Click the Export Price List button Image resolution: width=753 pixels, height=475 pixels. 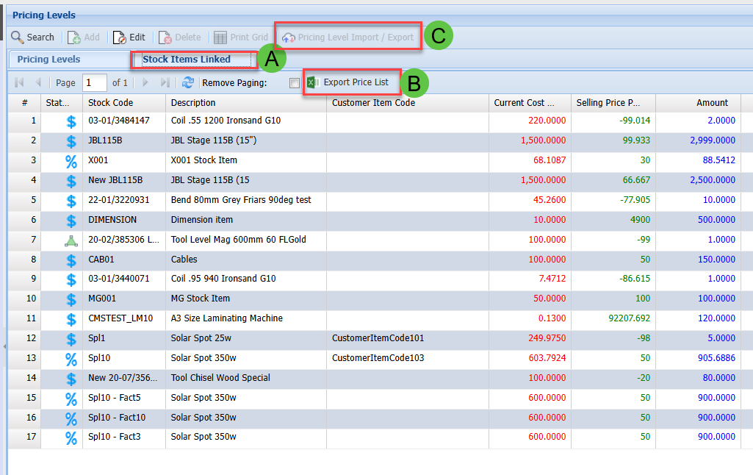point(348,82)
